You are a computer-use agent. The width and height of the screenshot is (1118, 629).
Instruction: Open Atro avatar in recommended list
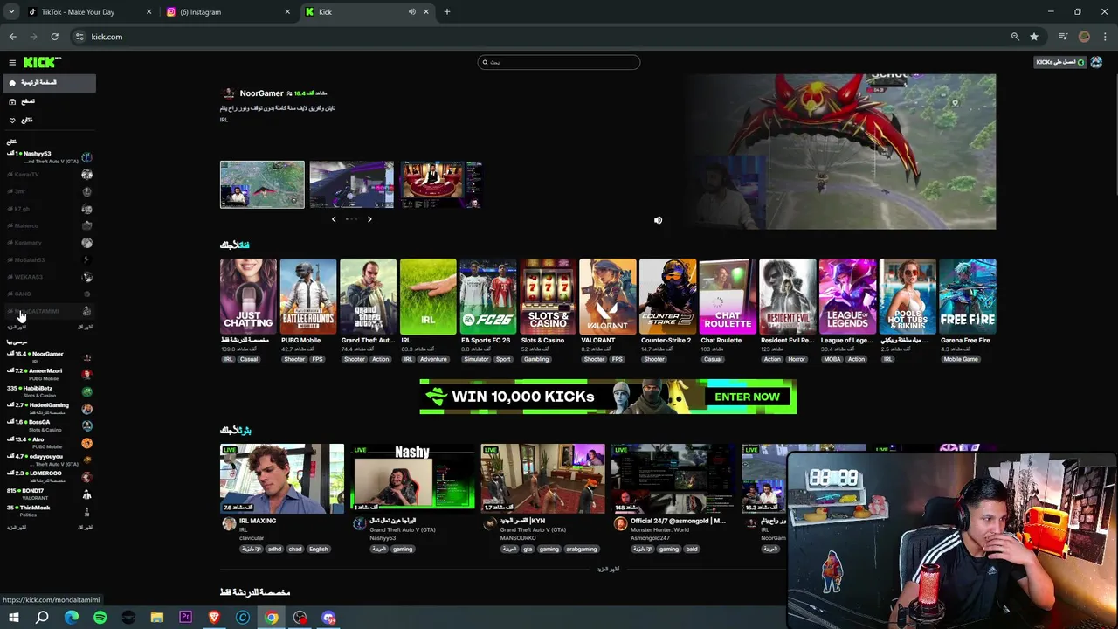coord(86,443)
